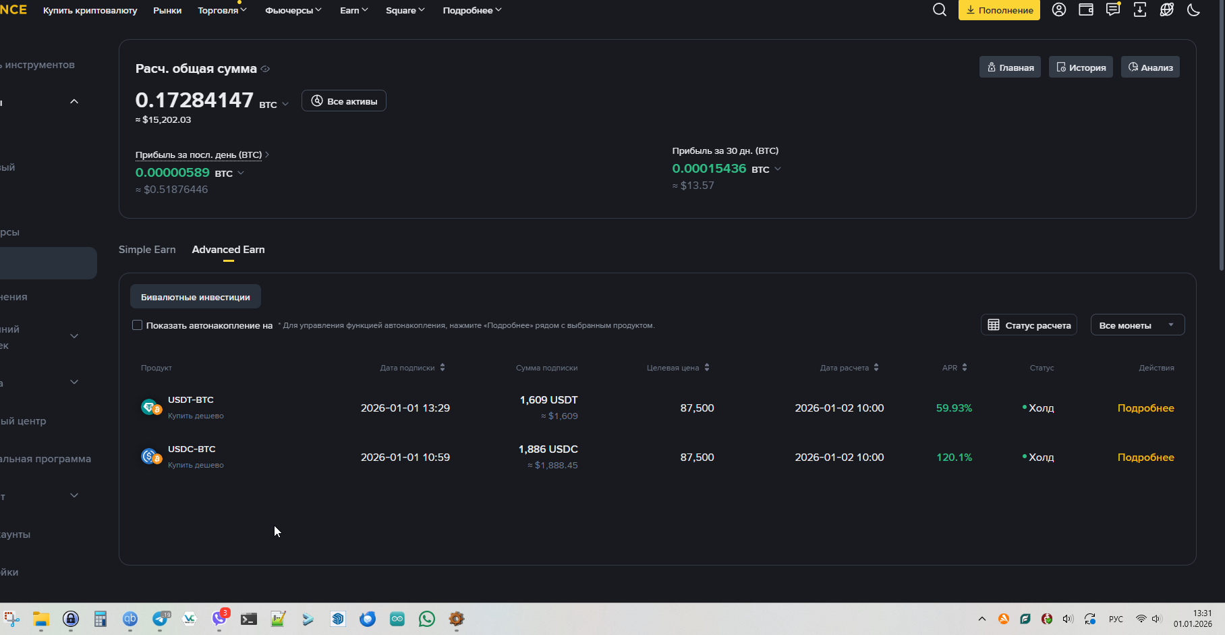Open the taskbar clock and date
This screenshot has width=1225, height=635.
pyautogui.click(x=1193, y=619)
